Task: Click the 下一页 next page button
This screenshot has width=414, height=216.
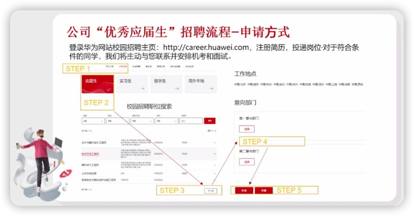Action: (210, 191)
